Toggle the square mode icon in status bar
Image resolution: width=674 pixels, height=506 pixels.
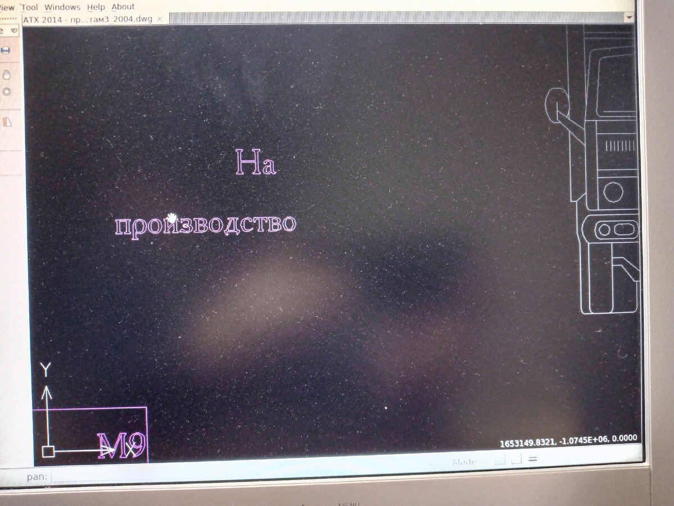pos(516,460)
